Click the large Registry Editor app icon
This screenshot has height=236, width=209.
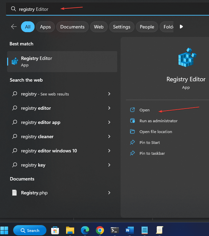(x=186, y=58)
